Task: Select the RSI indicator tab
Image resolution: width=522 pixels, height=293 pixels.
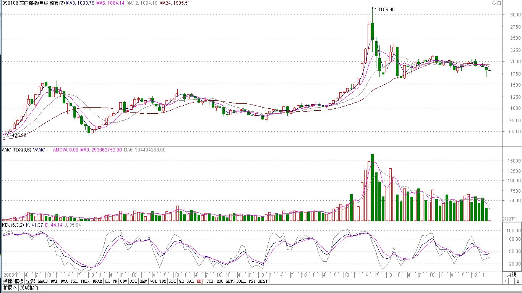Action: tap(173, 281)
